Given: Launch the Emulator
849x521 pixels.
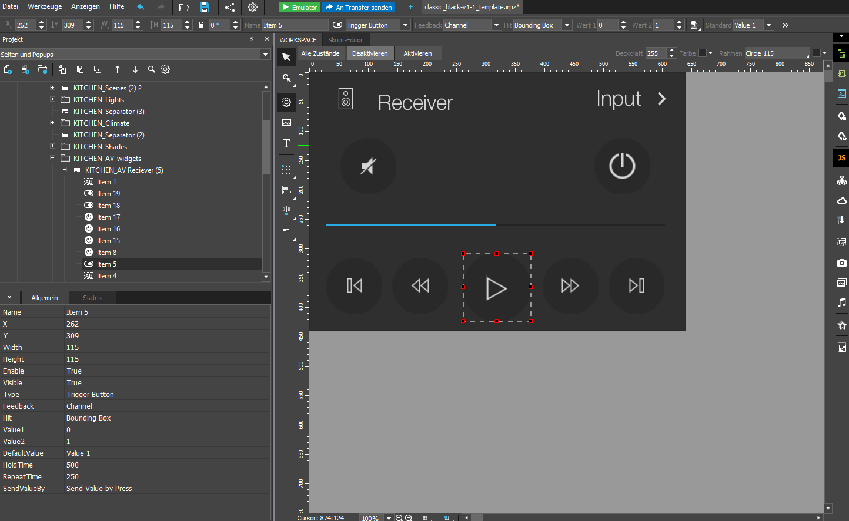Looking at the screenshot, I should pos(299,7).
